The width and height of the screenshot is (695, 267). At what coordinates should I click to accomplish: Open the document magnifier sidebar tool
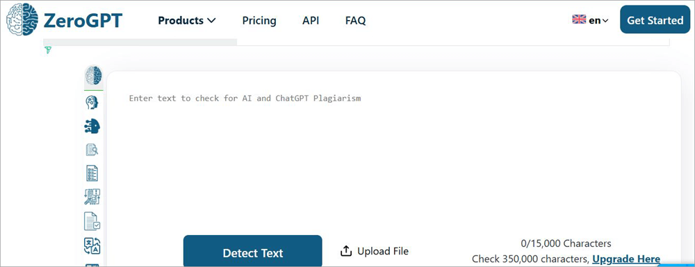(92, 150)
